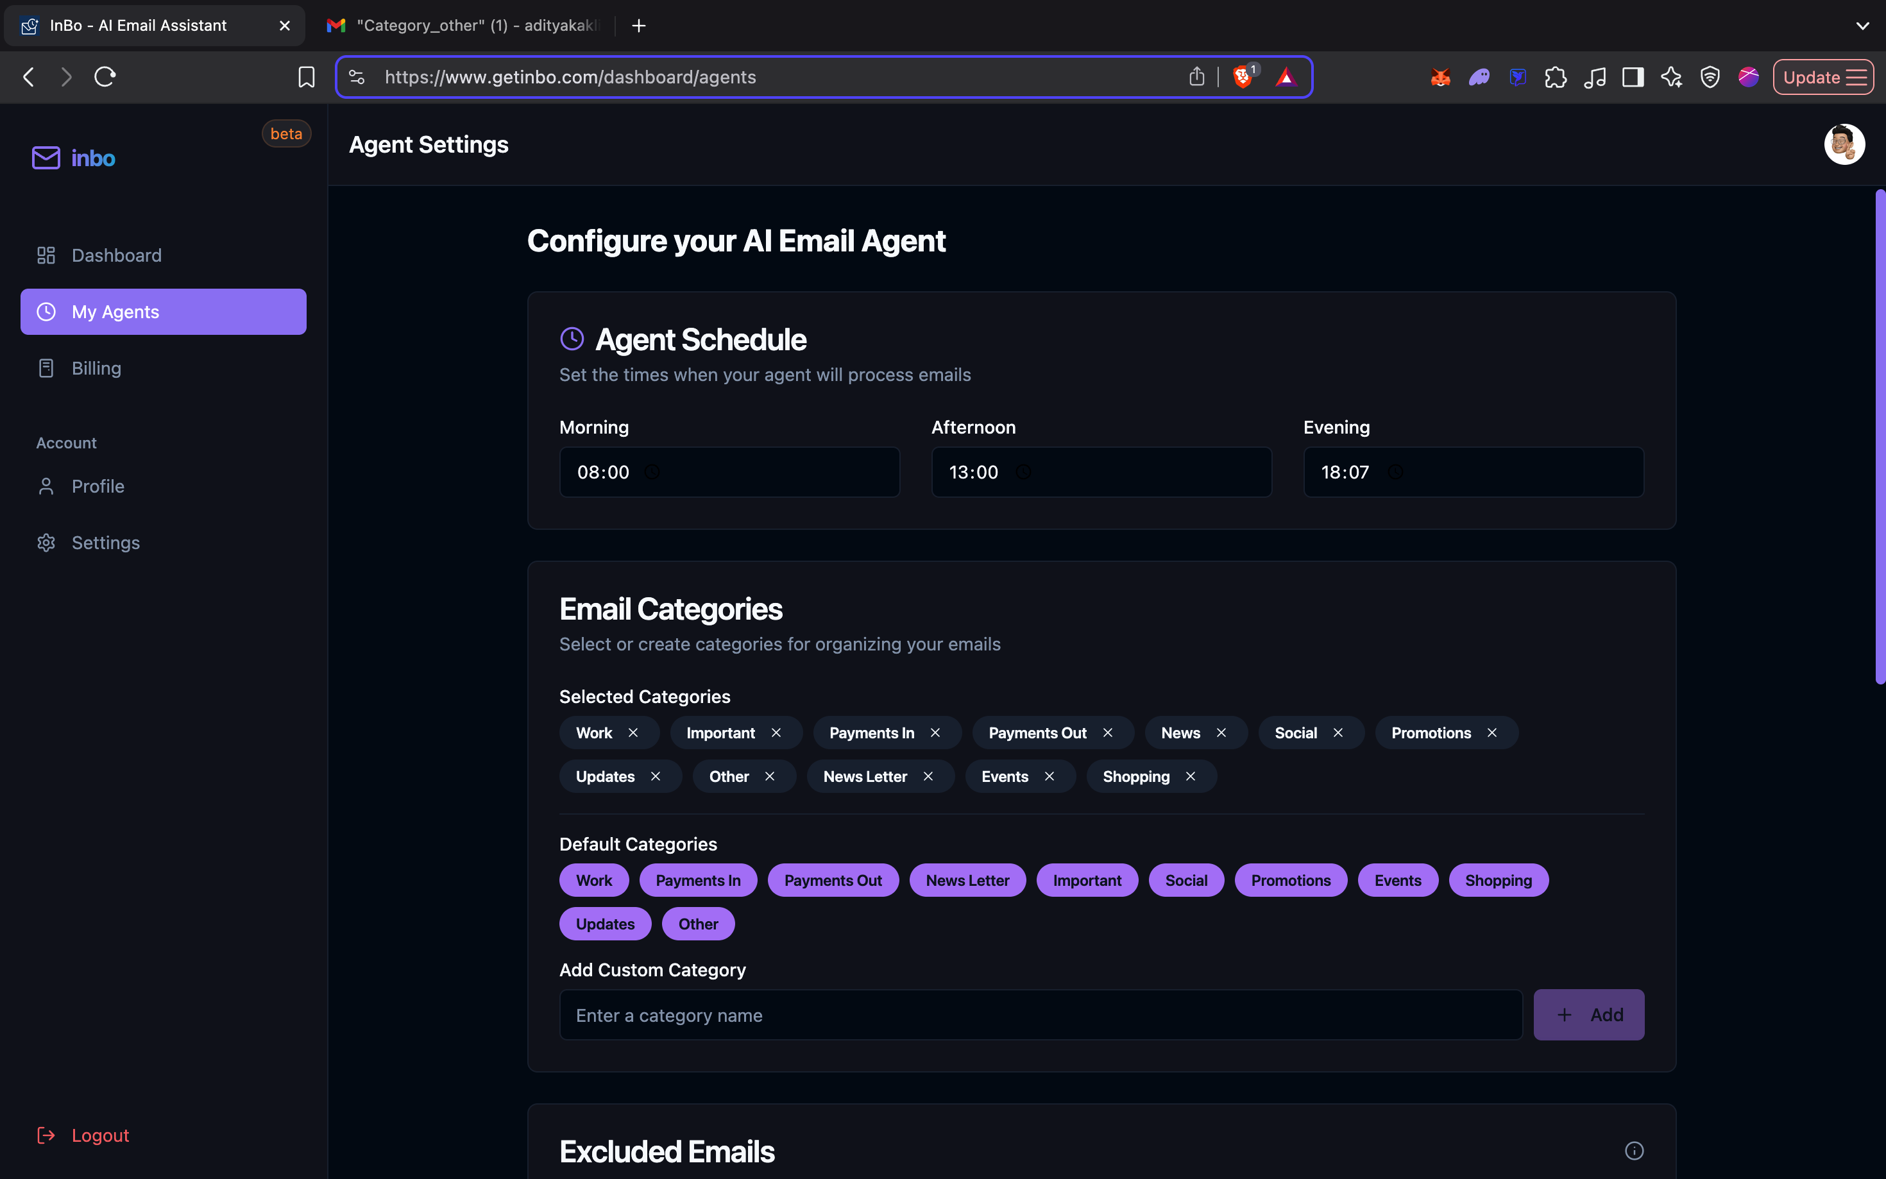Click the inbo envelope logo
Image resolution: width=1886 pixels, height=1179 pixels.
click(x=46, y=158)
